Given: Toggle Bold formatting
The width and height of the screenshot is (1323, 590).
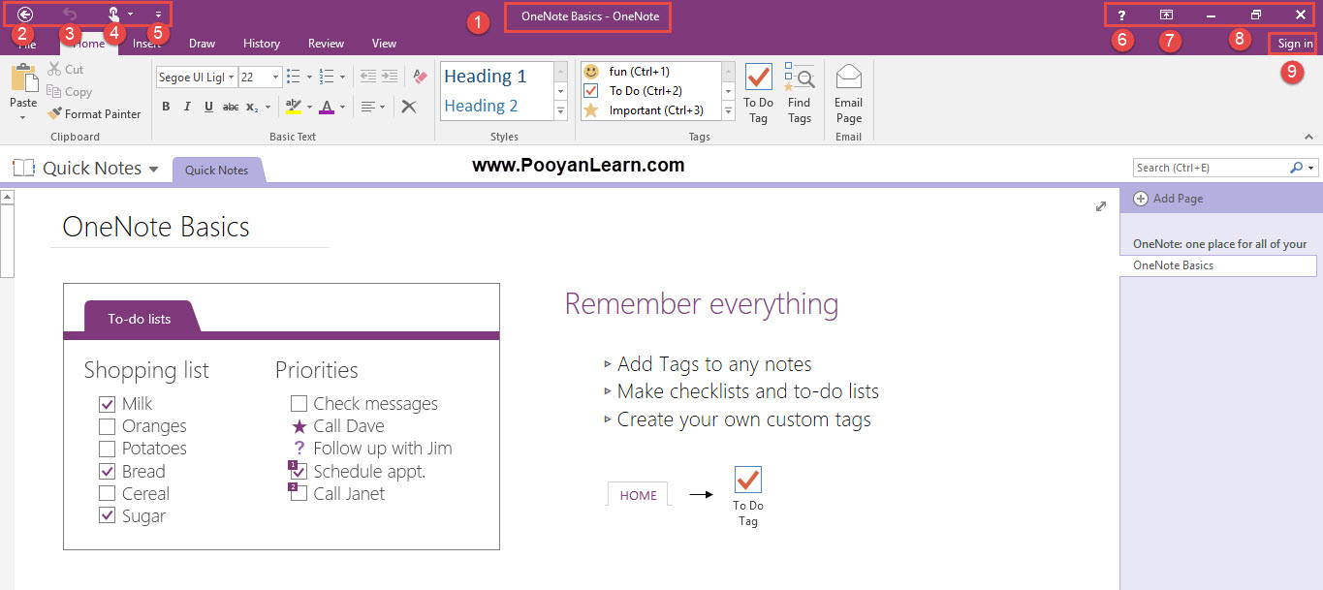Looking at the screenshot, I should pos(166,107).
